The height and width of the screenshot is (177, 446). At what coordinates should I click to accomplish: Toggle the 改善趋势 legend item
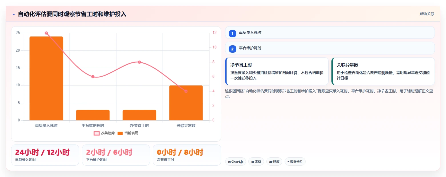click(104, 133)
